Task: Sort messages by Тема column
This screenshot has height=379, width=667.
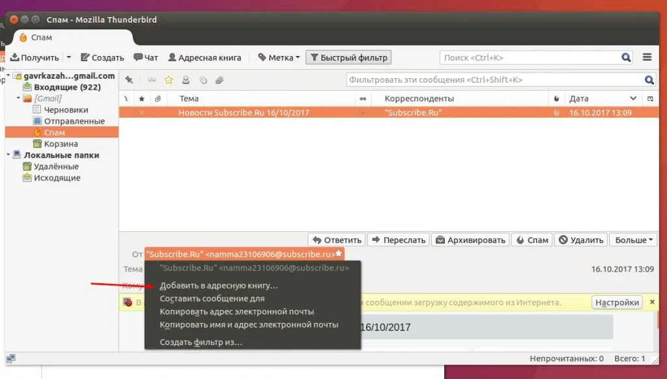Action: pyautogui.click(x=261, y=99)
